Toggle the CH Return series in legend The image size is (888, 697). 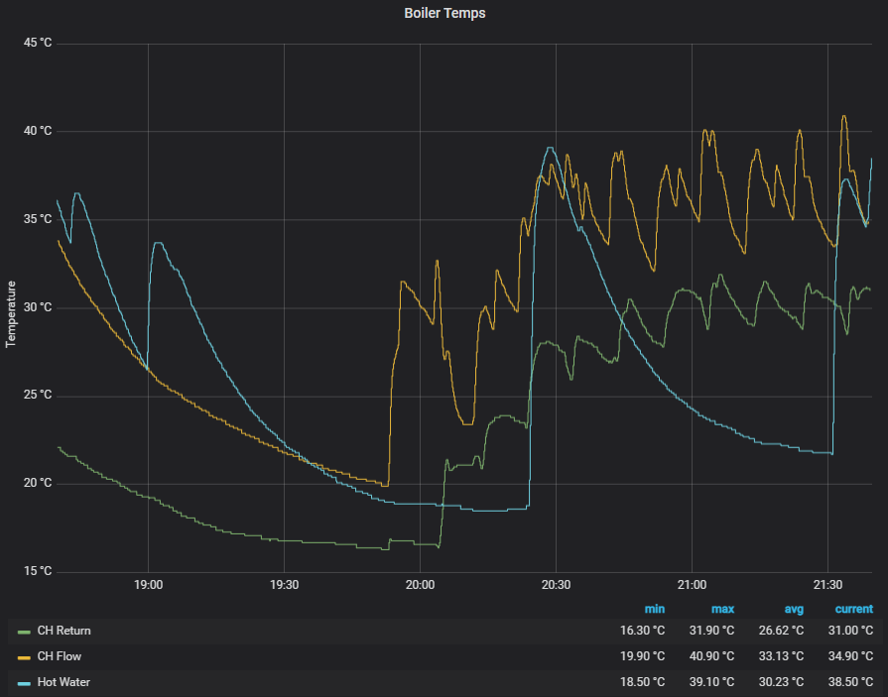(x=63, y=631)
